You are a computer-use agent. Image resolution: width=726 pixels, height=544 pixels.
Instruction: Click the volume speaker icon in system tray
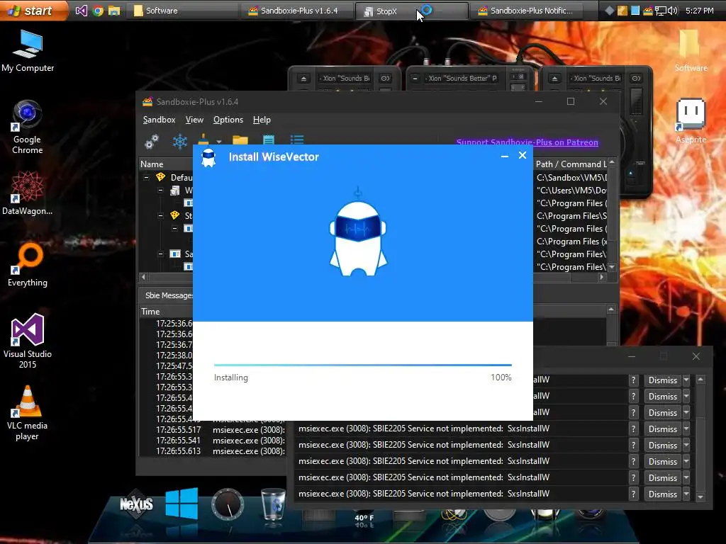pos(673,11)
